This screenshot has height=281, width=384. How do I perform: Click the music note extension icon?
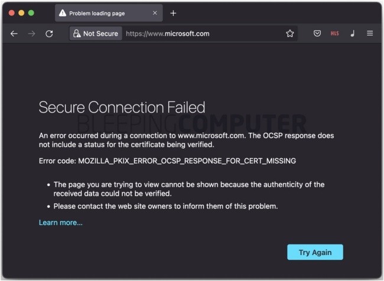353,34
